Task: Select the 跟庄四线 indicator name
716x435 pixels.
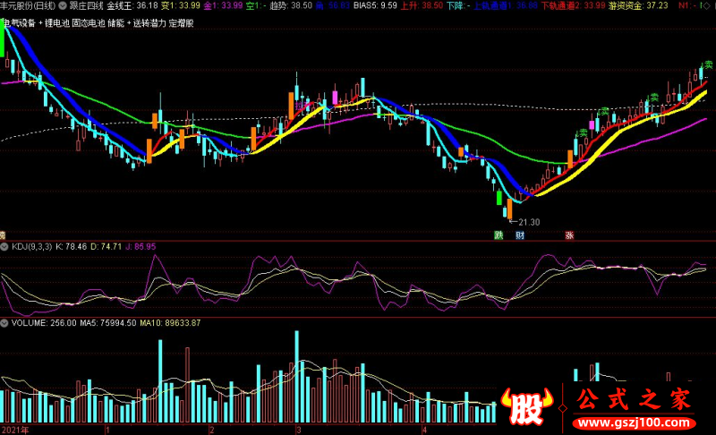Action: tap(86, 6)
